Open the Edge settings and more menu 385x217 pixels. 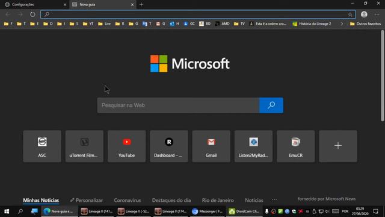(377, 14)
